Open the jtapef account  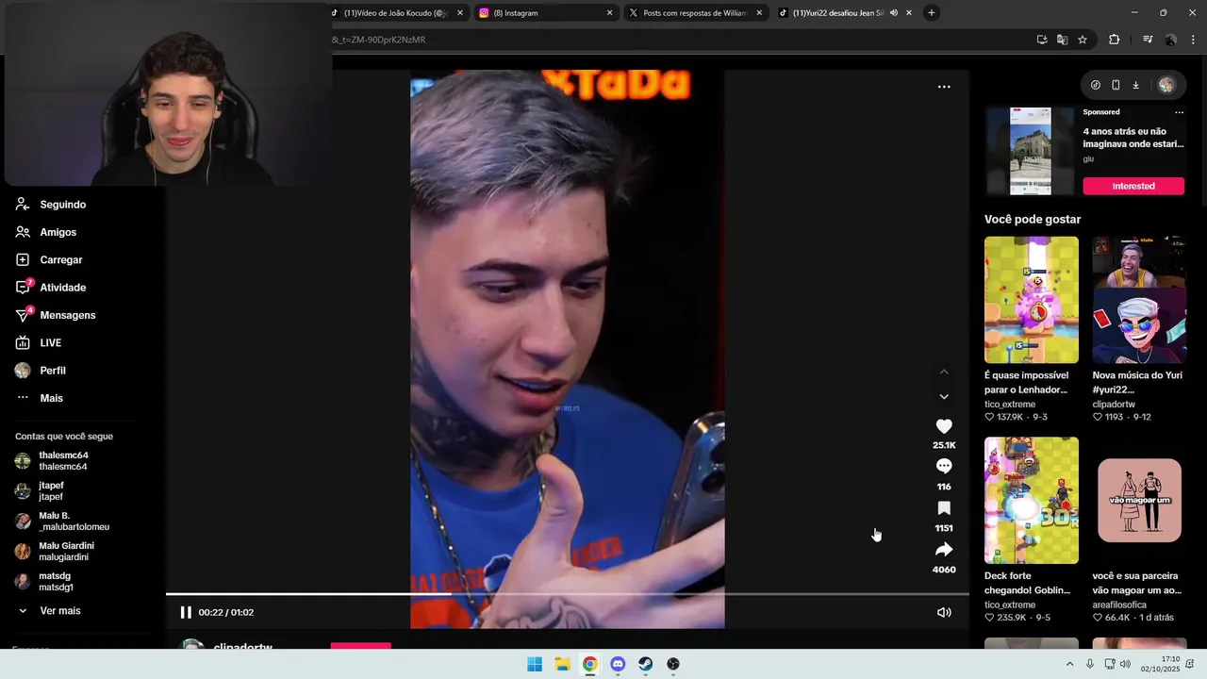(x=51, y=491)
